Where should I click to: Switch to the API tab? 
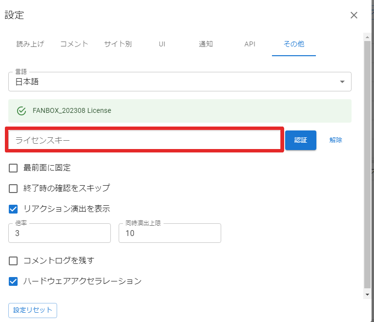(x=250, y=44)
